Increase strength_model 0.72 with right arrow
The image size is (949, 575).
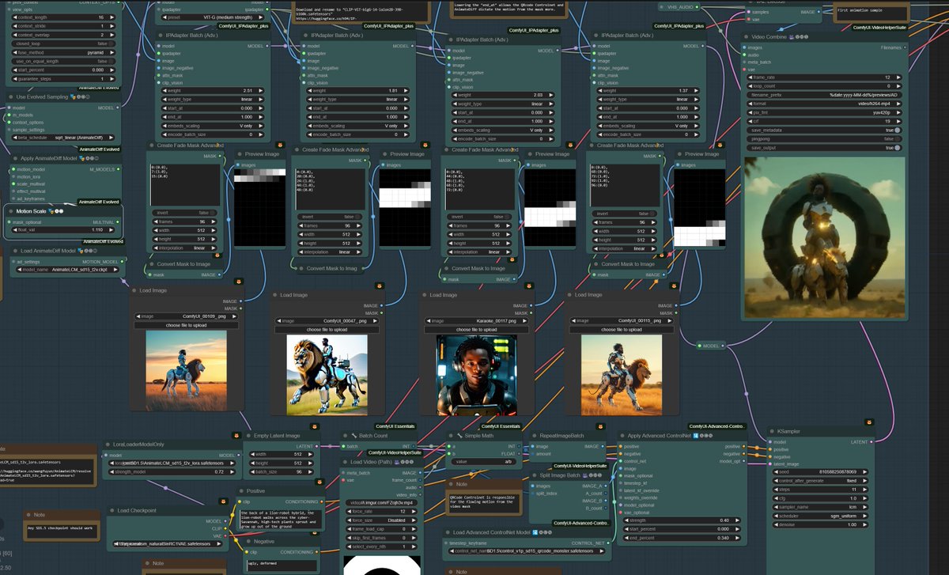pyautogui.click(x=233, y=472)
